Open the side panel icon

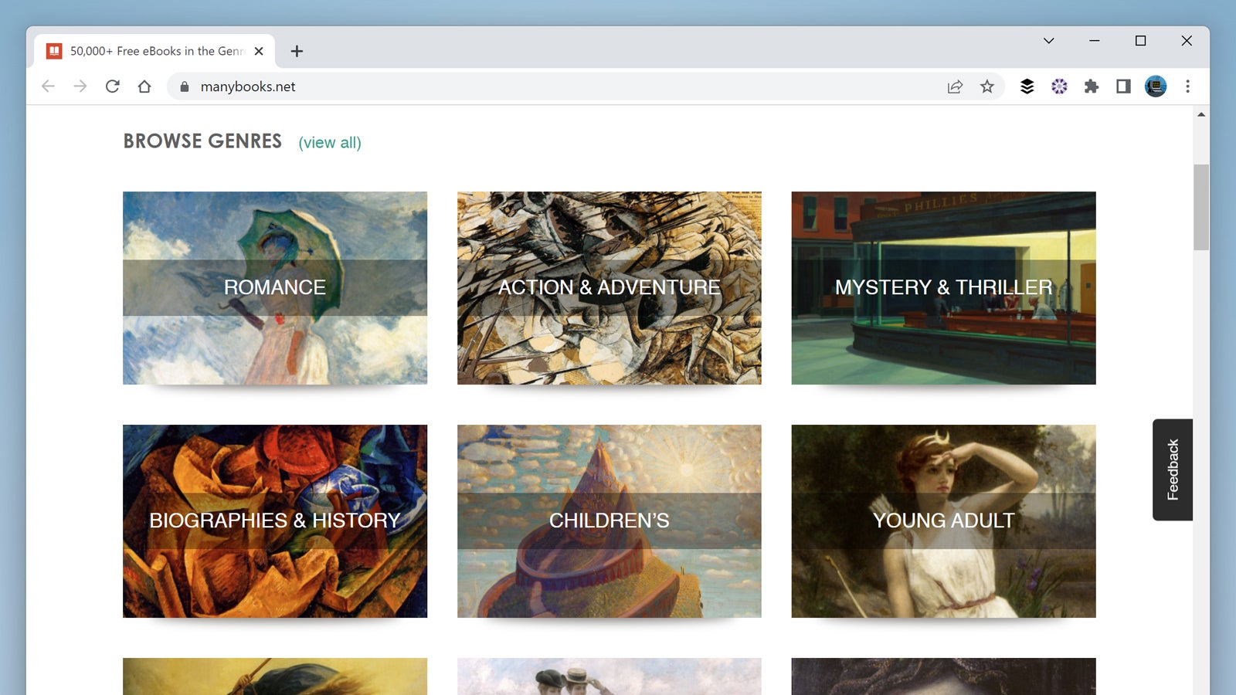1123,86
